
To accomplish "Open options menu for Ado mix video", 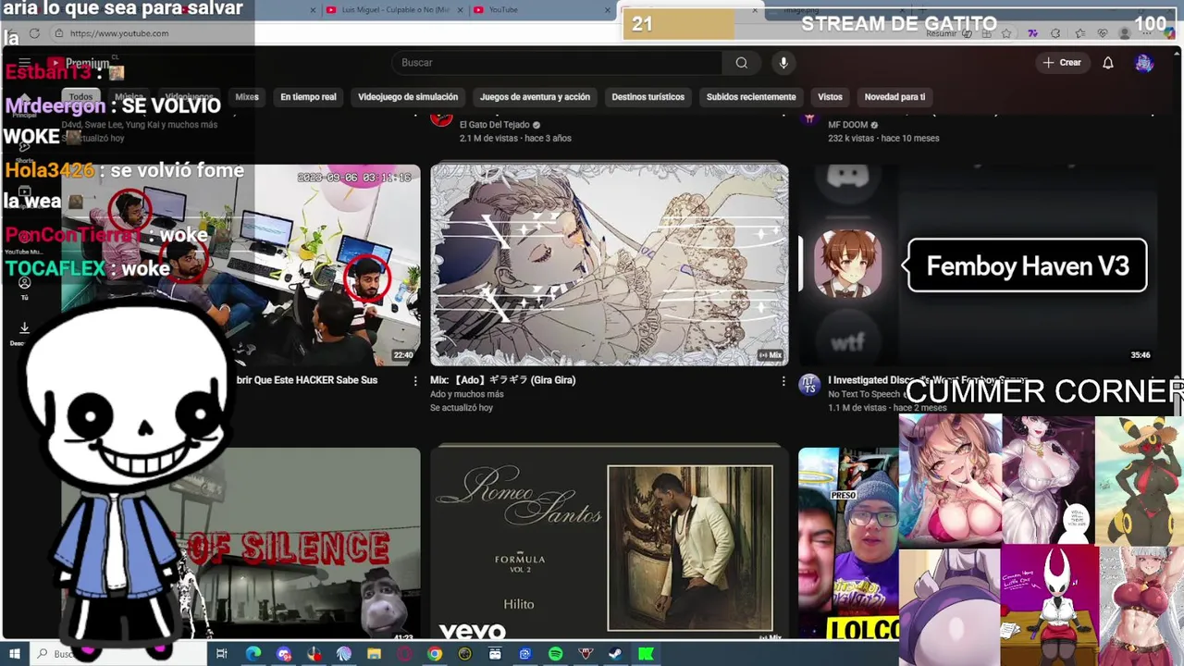I will (x=783, y=381).
